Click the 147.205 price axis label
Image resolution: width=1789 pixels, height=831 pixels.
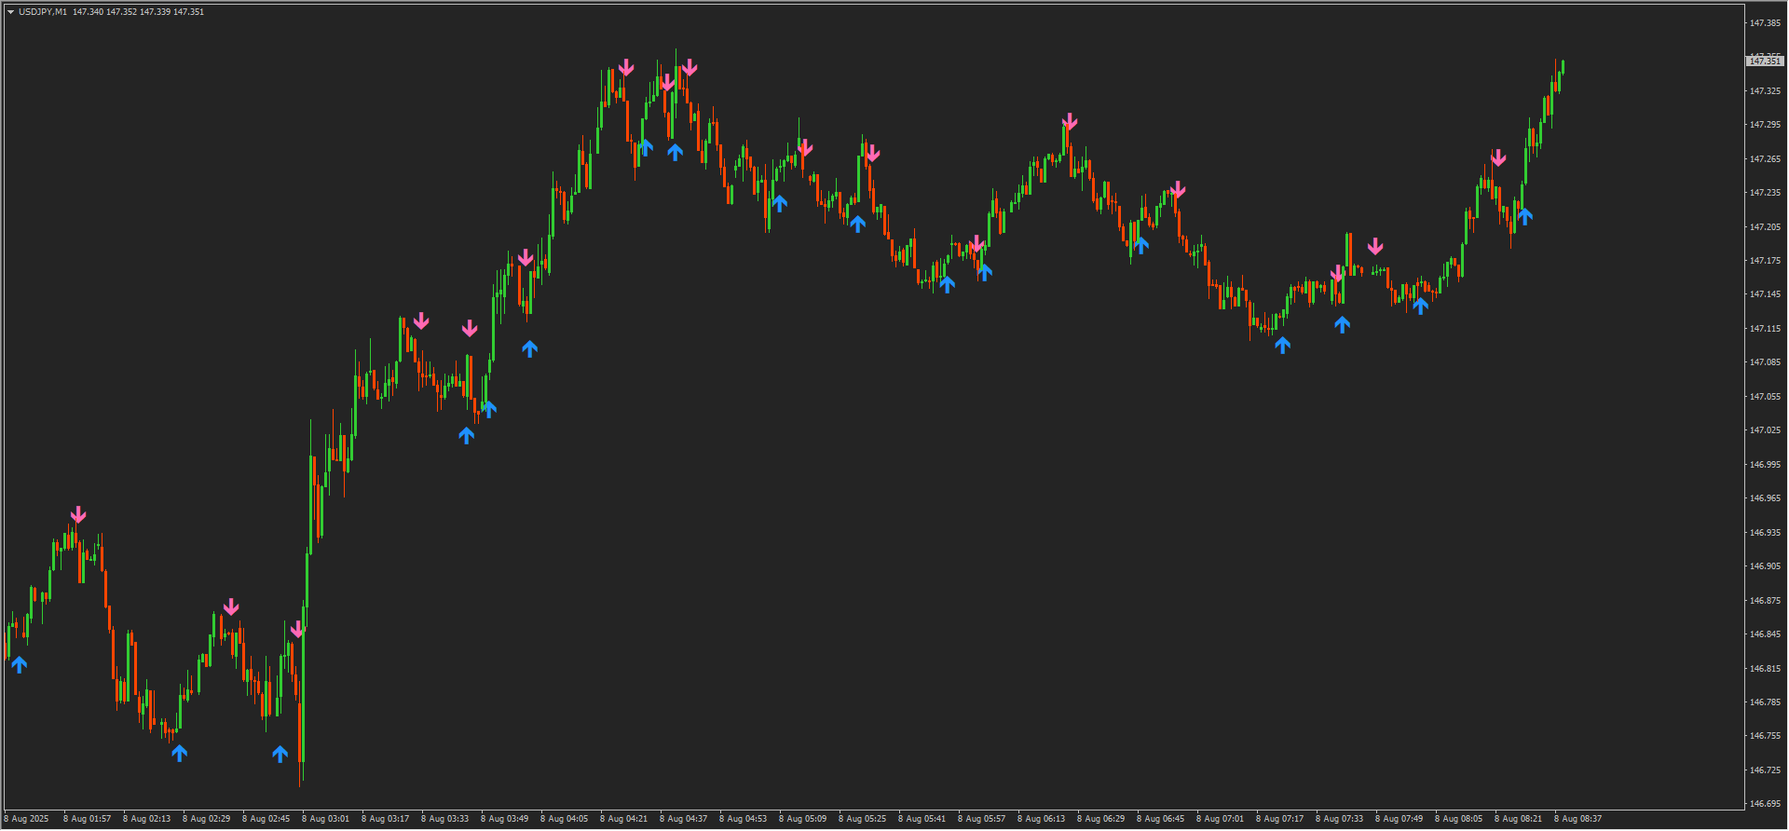click(1765, 227)
